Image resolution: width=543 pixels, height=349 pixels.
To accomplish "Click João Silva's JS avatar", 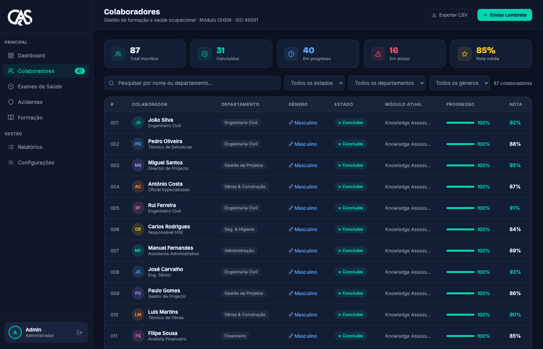I will [138, 123].
